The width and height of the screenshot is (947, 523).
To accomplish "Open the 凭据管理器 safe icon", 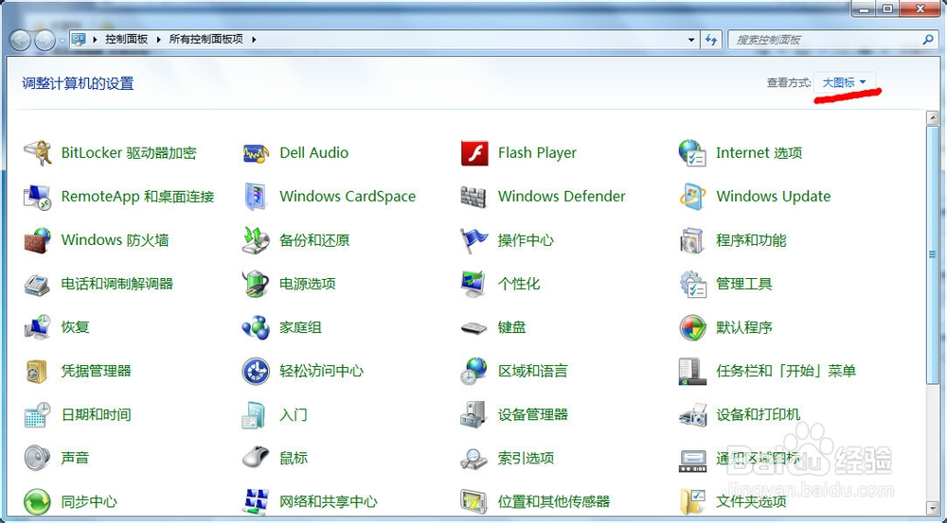I will point(38,371).
